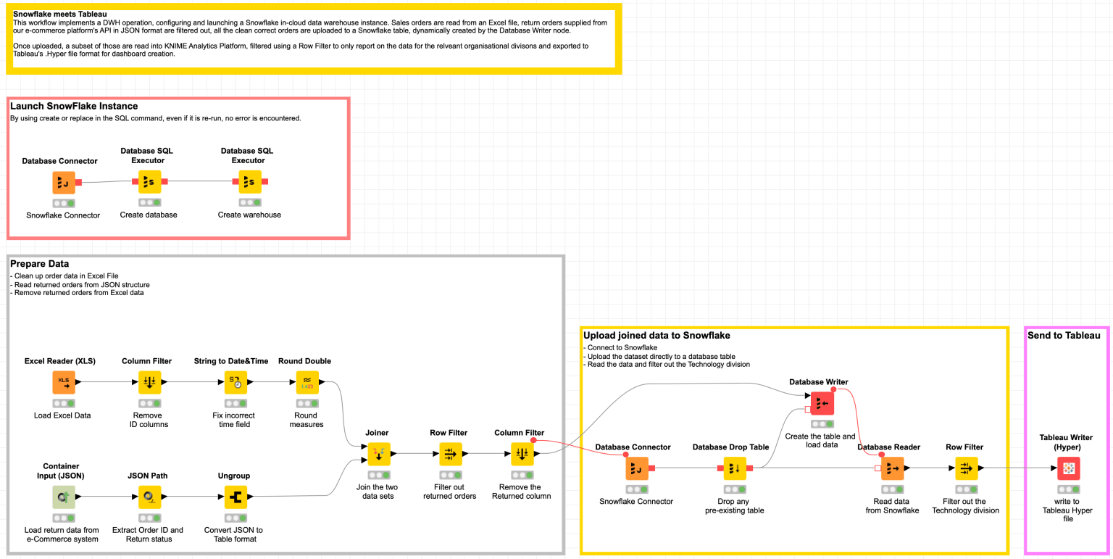Click 'Load return data from e-Commerce system' label

click(x=61, y=534)
